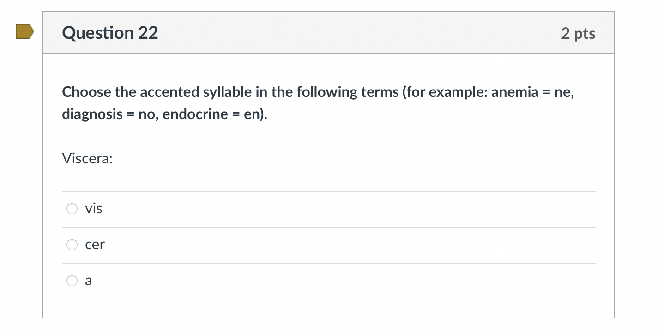Flag Question 22 with the bookmark icon
The height and width of the screenshot is (336, 664).
point(24,32)
